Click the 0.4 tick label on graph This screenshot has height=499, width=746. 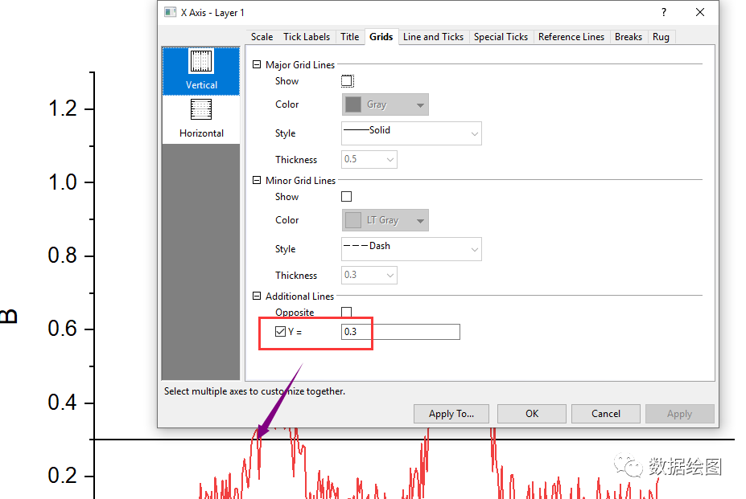(x=62, y=403)
